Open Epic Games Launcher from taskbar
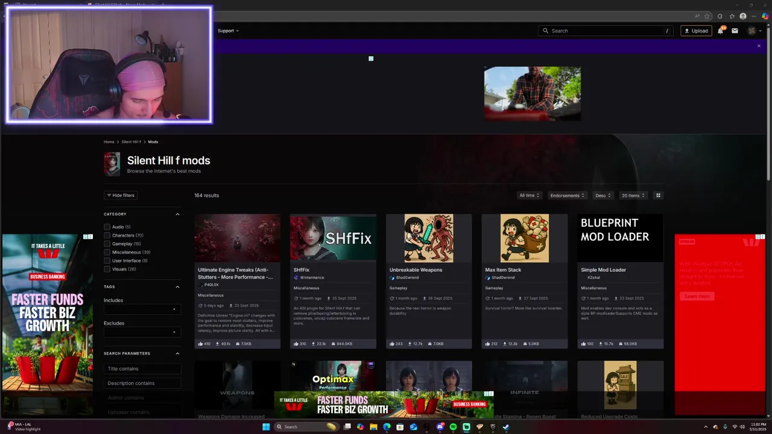The image size is (772, 434). (493, 427)
